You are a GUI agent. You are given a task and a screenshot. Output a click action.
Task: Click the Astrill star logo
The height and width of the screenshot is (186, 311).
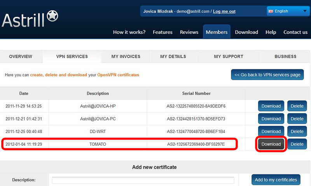tap(52, 16)
